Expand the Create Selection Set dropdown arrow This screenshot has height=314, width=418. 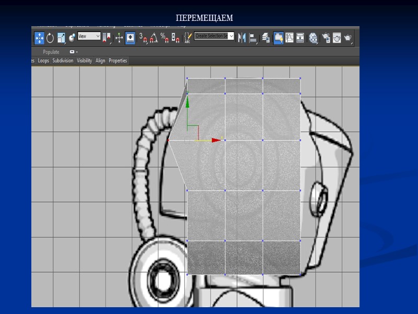pyautogui.click(x=231, y=36)
